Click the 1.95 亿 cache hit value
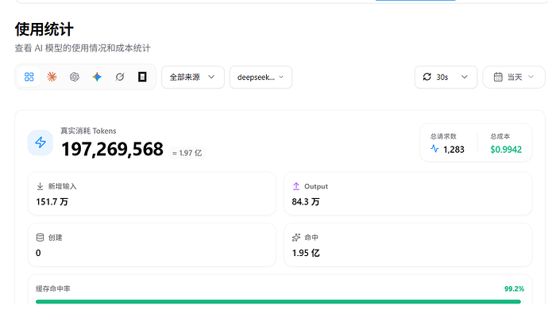Viewport: 548px width, 309px height. [306, 253]
